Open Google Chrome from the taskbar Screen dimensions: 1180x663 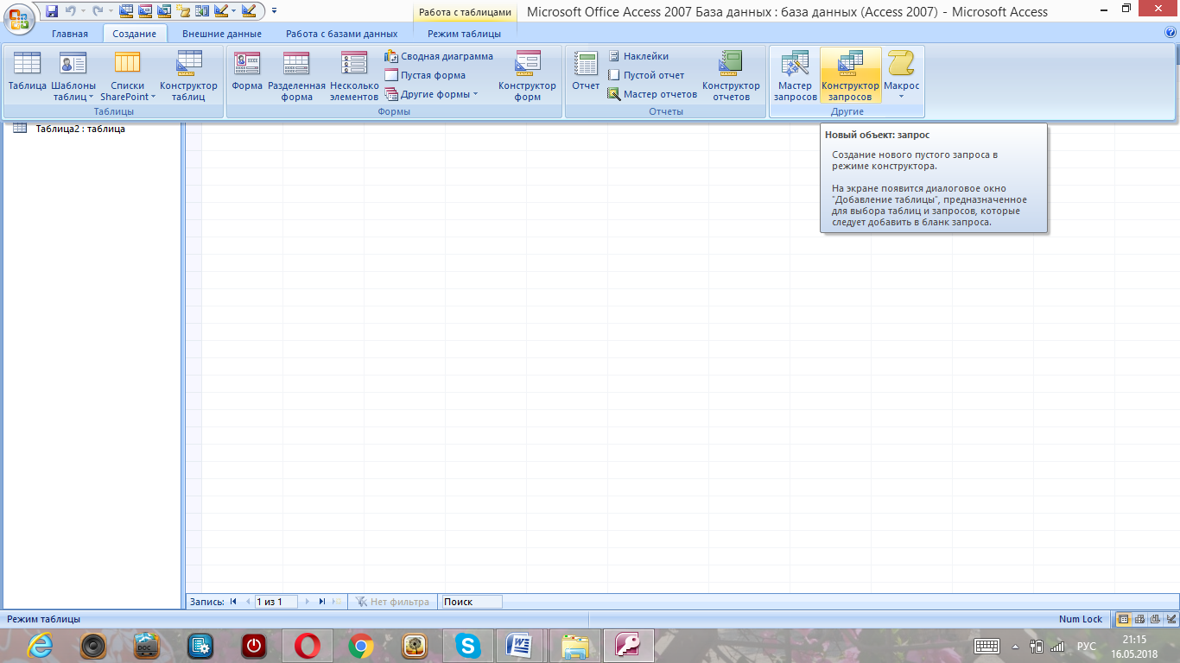361,646
